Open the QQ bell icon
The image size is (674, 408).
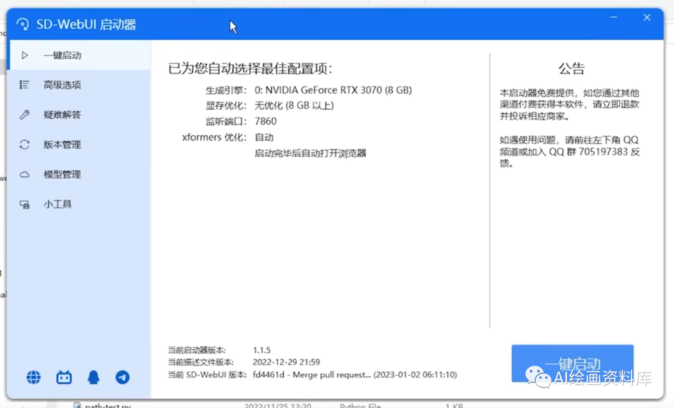[93, 377]
